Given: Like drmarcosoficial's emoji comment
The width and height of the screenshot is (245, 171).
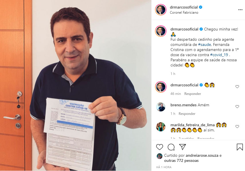Looking at the screenshot, I should pyautogui.click(x=237, y=87).
